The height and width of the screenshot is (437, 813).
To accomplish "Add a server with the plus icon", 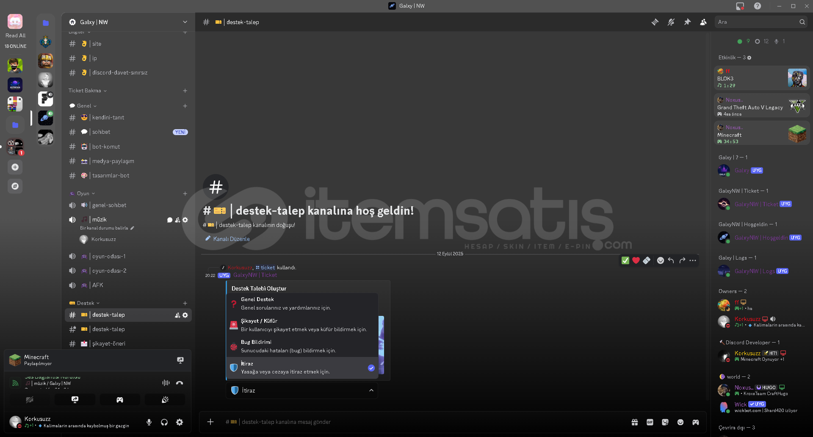I will tap(15, 167).
